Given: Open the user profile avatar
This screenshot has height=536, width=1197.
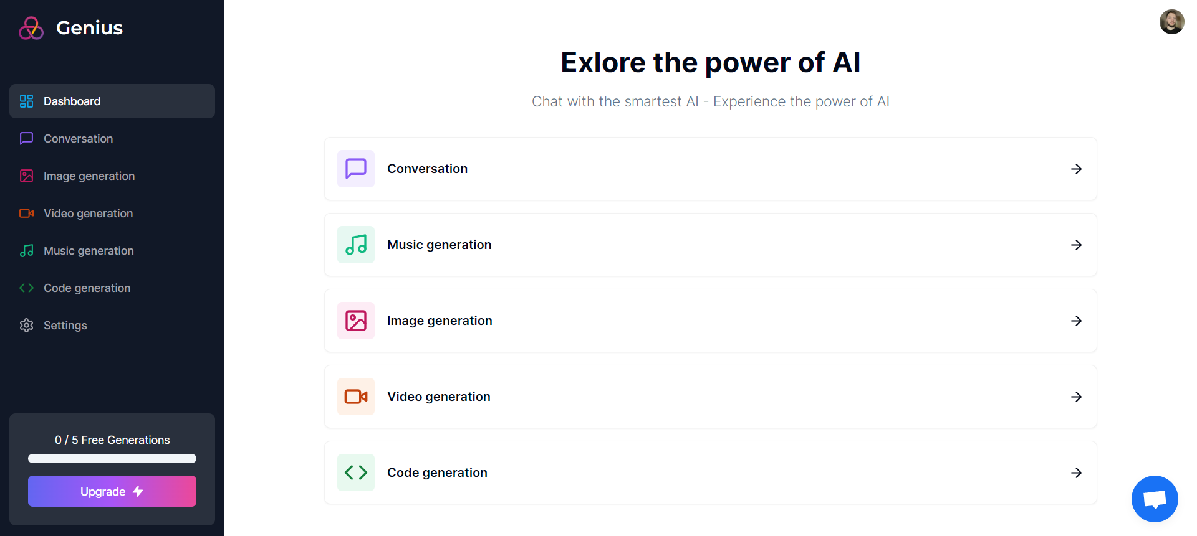Looking at the screenshot, I should (x=1171, y=22).
